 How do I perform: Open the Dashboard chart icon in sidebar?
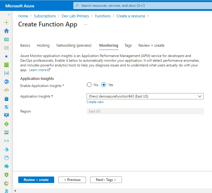(x=6, y=39)
